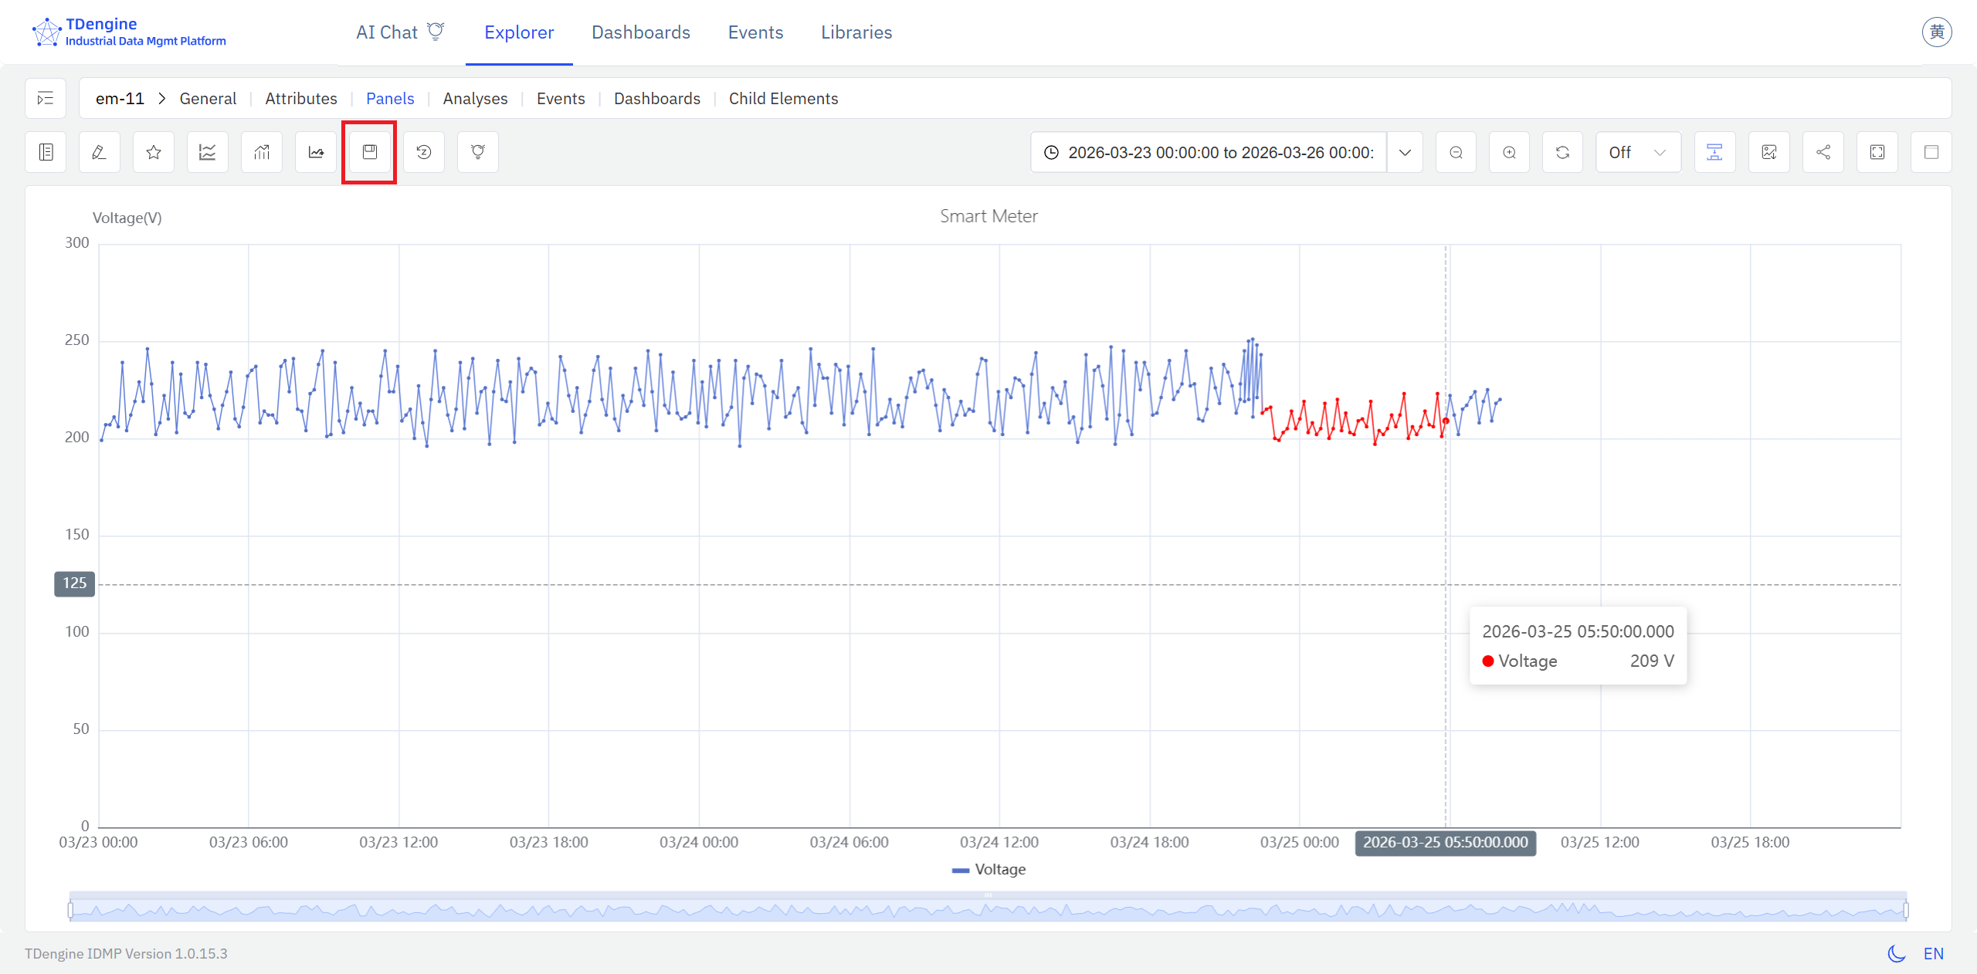The width and height of the screenshot is (1977, 974).
Task: Download chart as image
Action: point(1768,152)
